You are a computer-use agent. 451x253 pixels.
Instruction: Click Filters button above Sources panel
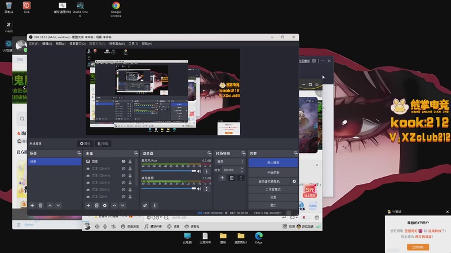tap(103, 143)
